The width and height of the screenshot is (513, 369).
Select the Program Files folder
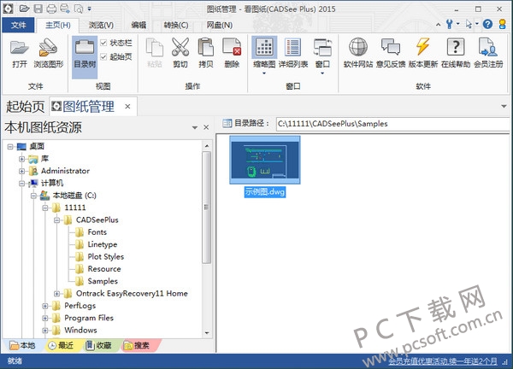89,318
